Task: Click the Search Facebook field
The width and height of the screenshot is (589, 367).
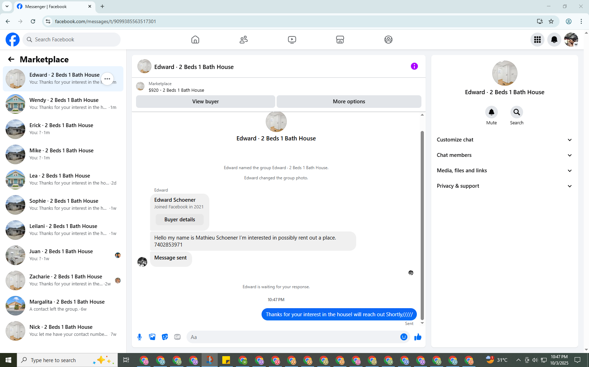Action: click(x=72, y=40)
